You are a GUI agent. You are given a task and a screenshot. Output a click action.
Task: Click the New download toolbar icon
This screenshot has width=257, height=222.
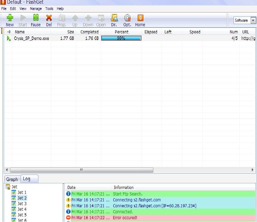[10, 18]
